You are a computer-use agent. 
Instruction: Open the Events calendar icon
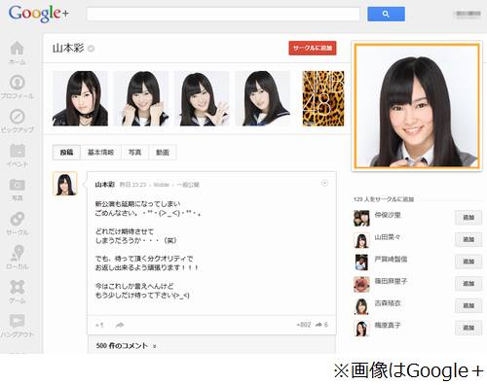(18, 151)
